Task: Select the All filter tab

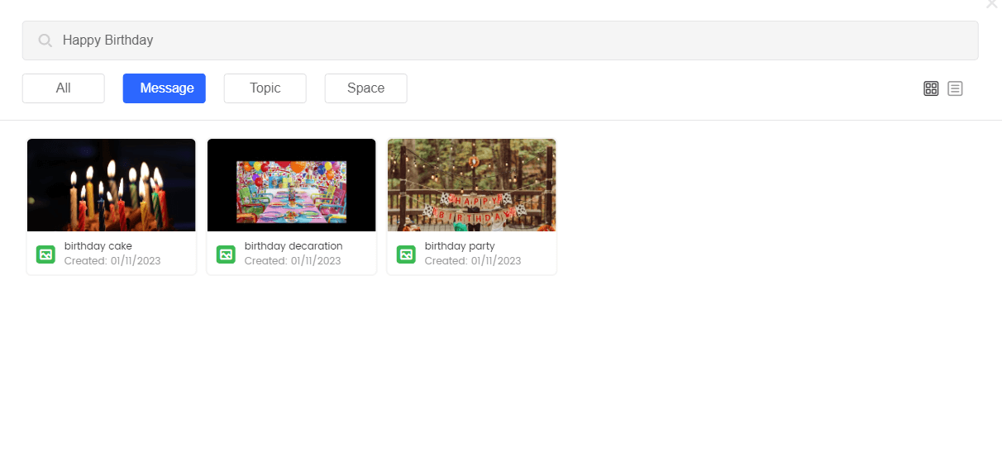Action: coord(64,88)
